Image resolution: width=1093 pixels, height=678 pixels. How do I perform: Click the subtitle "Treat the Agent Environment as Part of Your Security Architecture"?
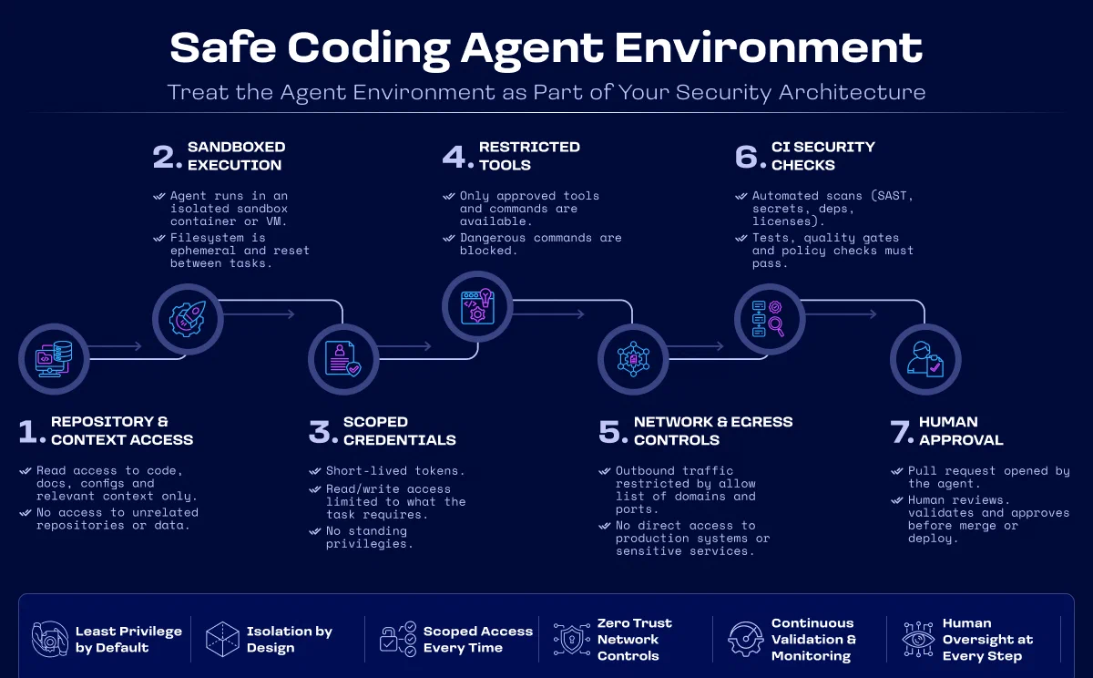pyautogui.click(x=546, y=92)
